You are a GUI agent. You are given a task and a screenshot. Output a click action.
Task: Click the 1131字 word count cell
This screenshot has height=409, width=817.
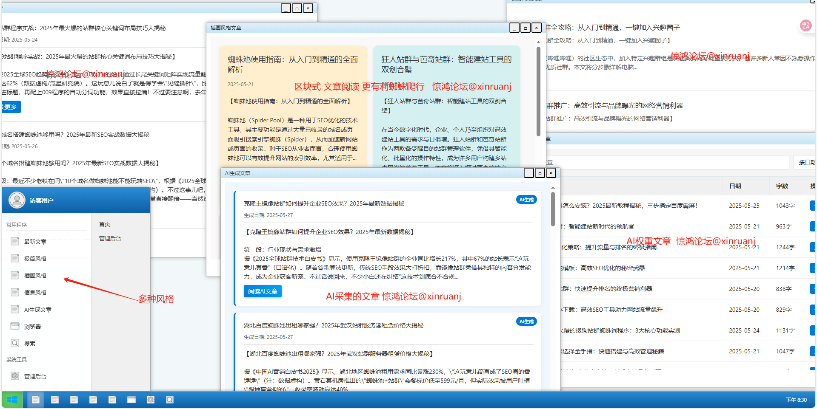click(785, 330)
